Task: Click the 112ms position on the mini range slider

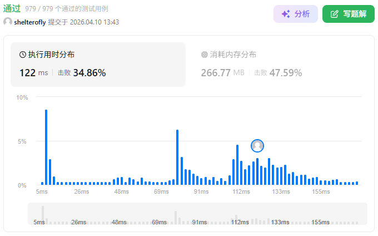Action: (x=239, y=222)
